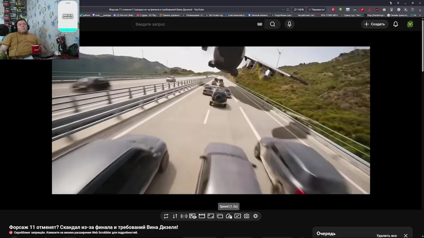424x238 pixels.
Task: Open the RuTracker.org bookmark
Action: pos(214,15)
